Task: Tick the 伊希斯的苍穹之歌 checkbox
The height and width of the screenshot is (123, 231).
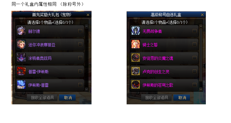Action: click(x=194, y=85)
